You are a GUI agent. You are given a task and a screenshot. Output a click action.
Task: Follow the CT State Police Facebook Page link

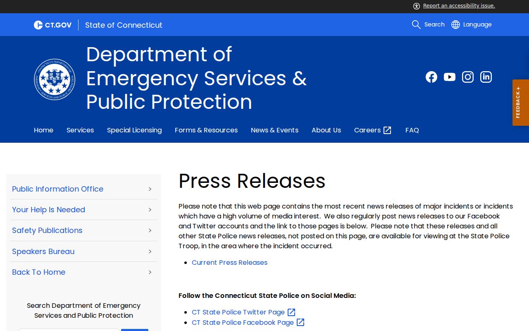point(243,322)
